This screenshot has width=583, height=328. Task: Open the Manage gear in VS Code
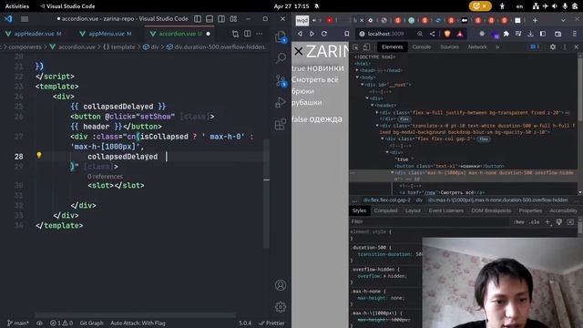coord(281,307)
